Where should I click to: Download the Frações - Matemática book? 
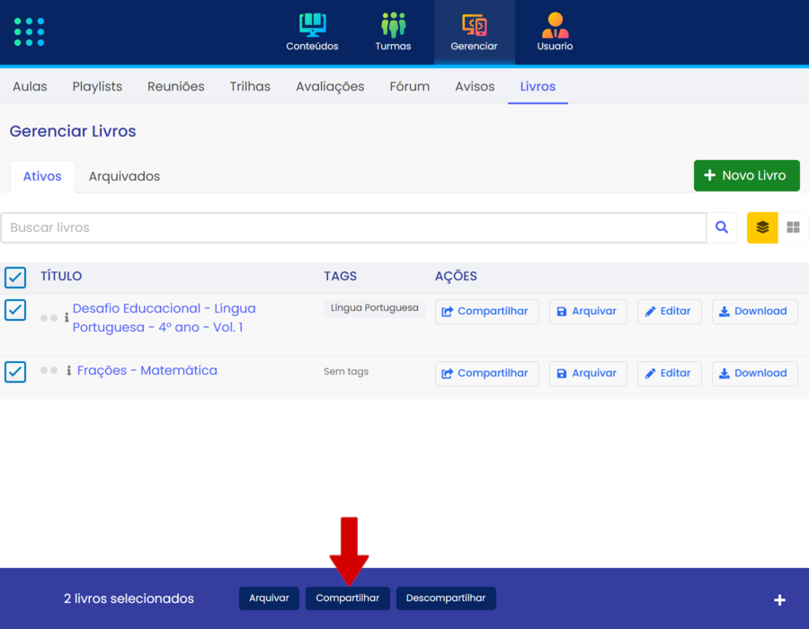point(754,373)
